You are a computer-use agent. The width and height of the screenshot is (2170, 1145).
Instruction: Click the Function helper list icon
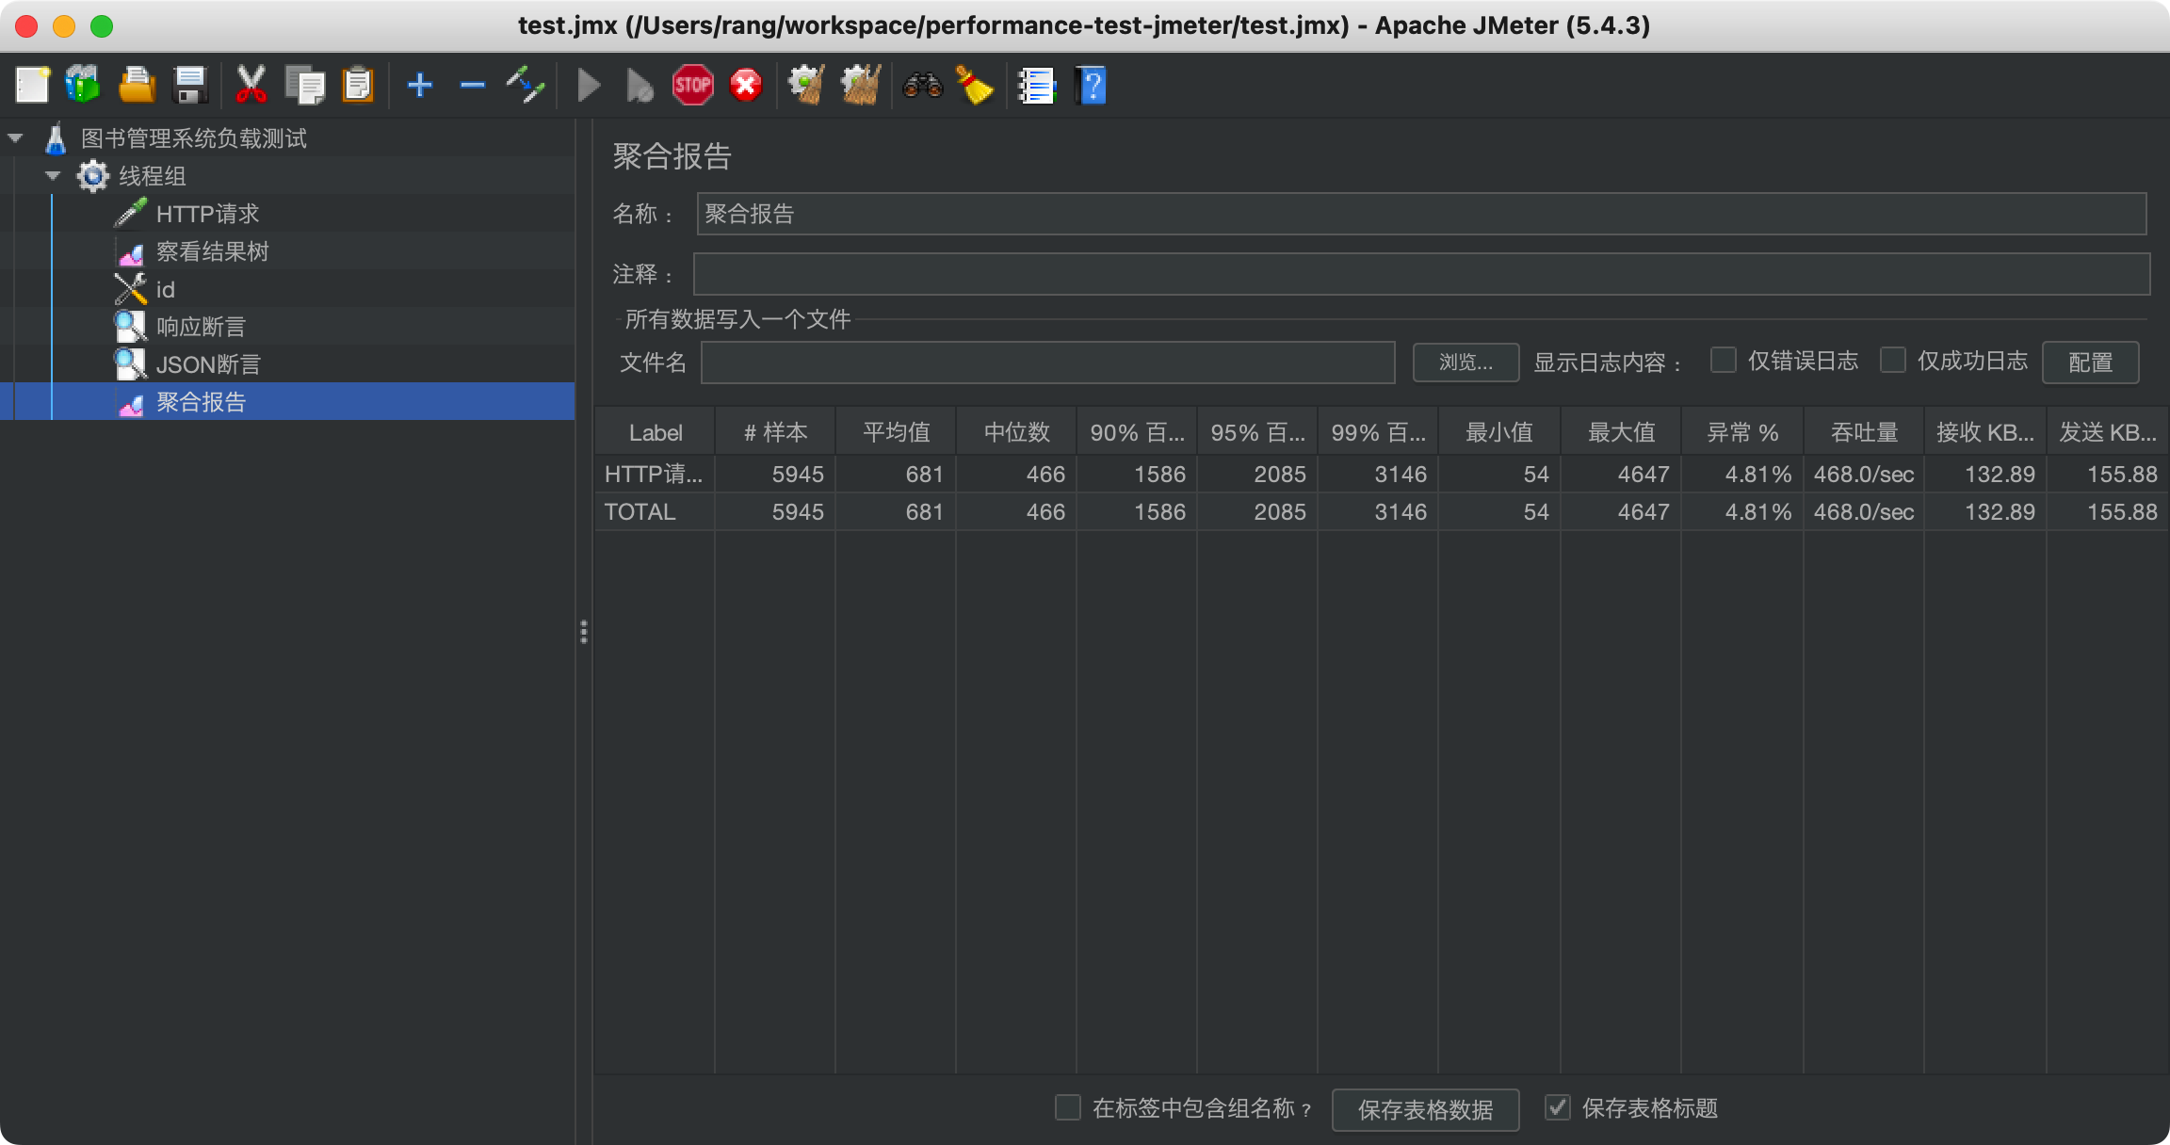coord(1036,86)
